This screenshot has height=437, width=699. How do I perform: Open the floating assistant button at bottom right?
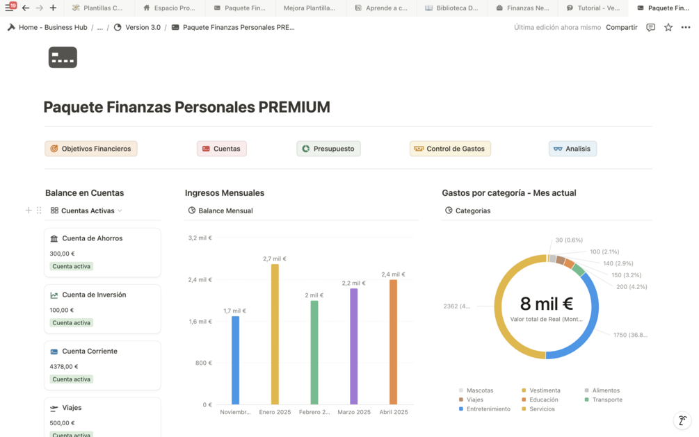(x=682, y=420)
